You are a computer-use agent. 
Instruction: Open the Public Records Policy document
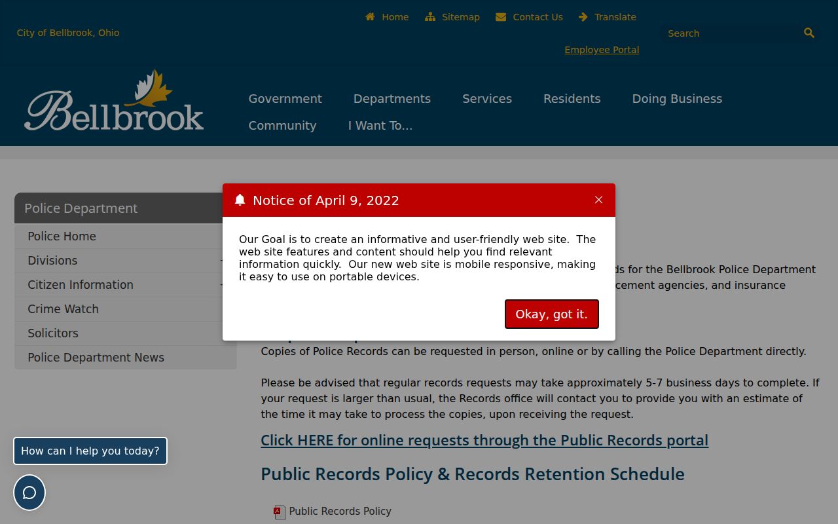[340, 511]
